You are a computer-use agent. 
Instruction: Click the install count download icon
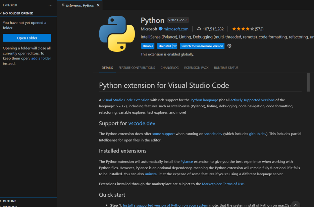click(x=199, y=29)
